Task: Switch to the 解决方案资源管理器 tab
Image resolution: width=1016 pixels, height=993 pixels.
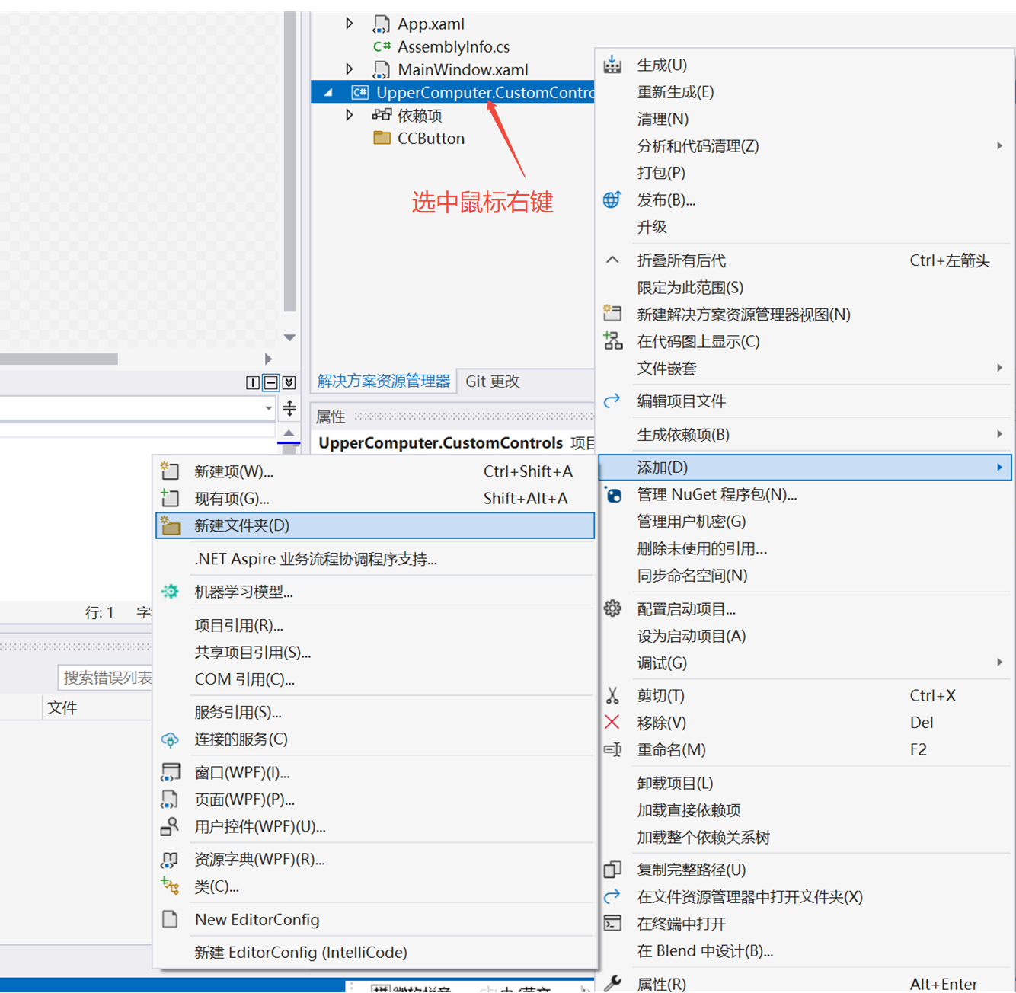Action: 384,381
